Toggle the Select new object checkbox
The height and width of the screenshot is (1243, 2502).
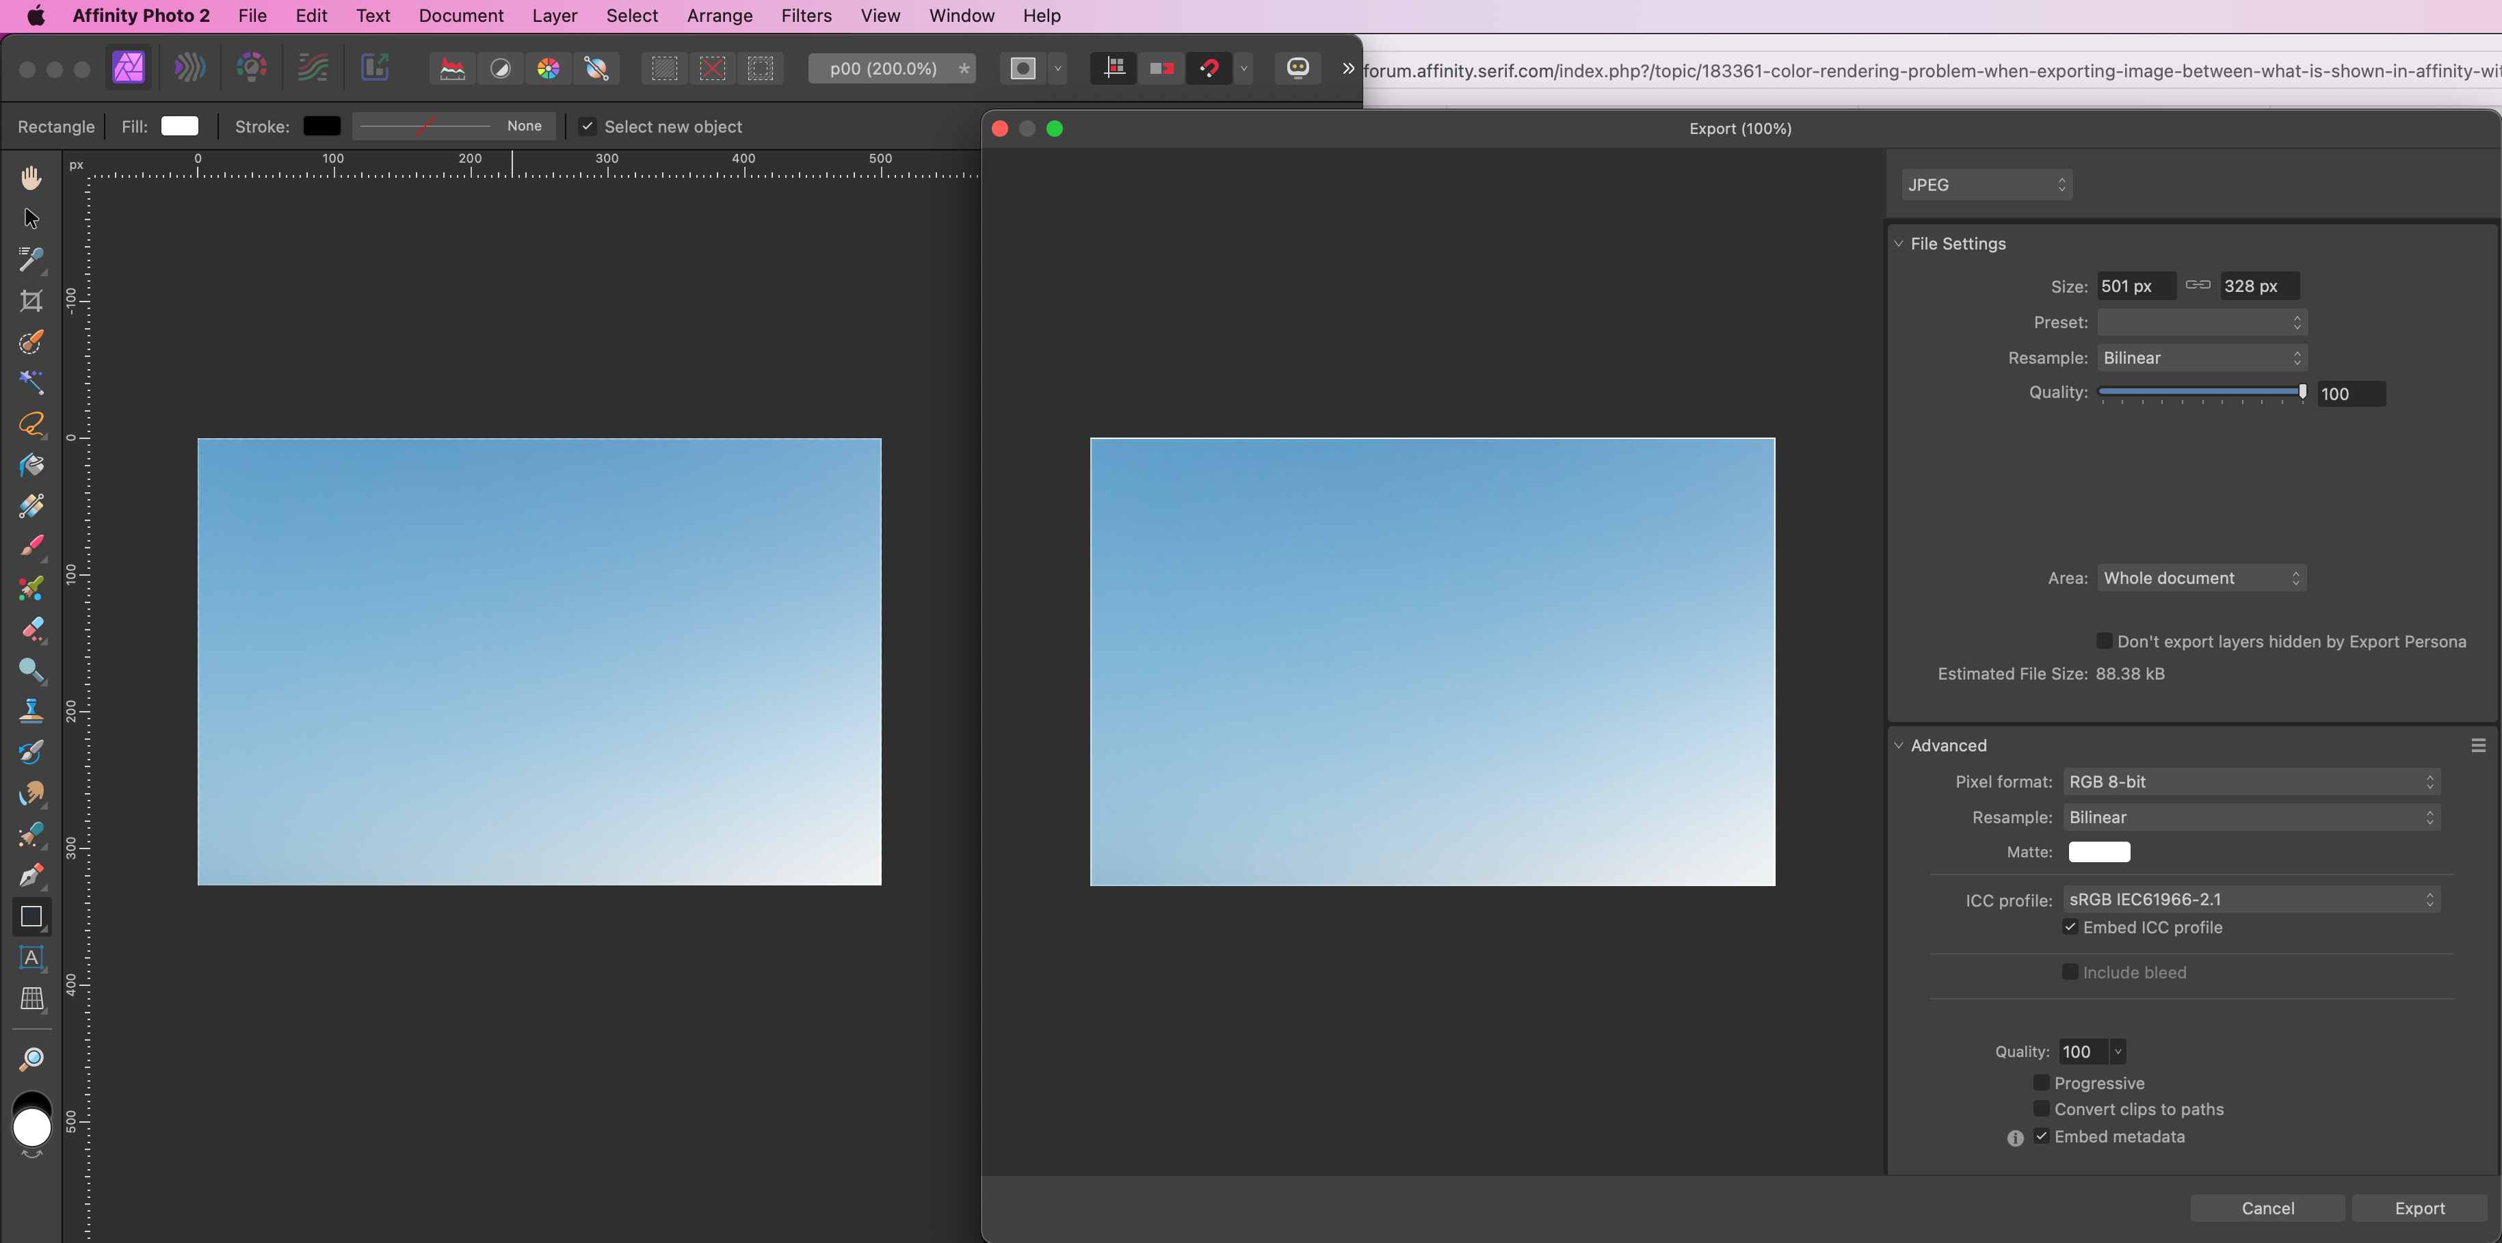tap(588, 126)
